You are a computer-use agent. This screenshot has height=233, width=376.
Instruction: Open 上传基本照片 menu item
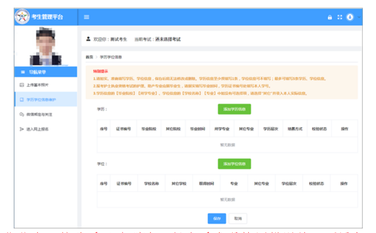[x=38, y=85]
